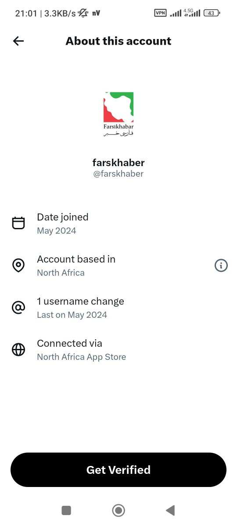Click the Get Verified button

[x=118, y=470]
